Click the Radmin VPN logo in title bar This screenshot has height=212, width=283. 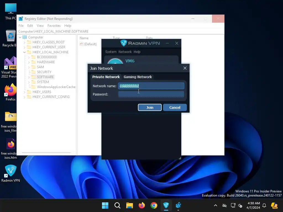pos(124,43)
